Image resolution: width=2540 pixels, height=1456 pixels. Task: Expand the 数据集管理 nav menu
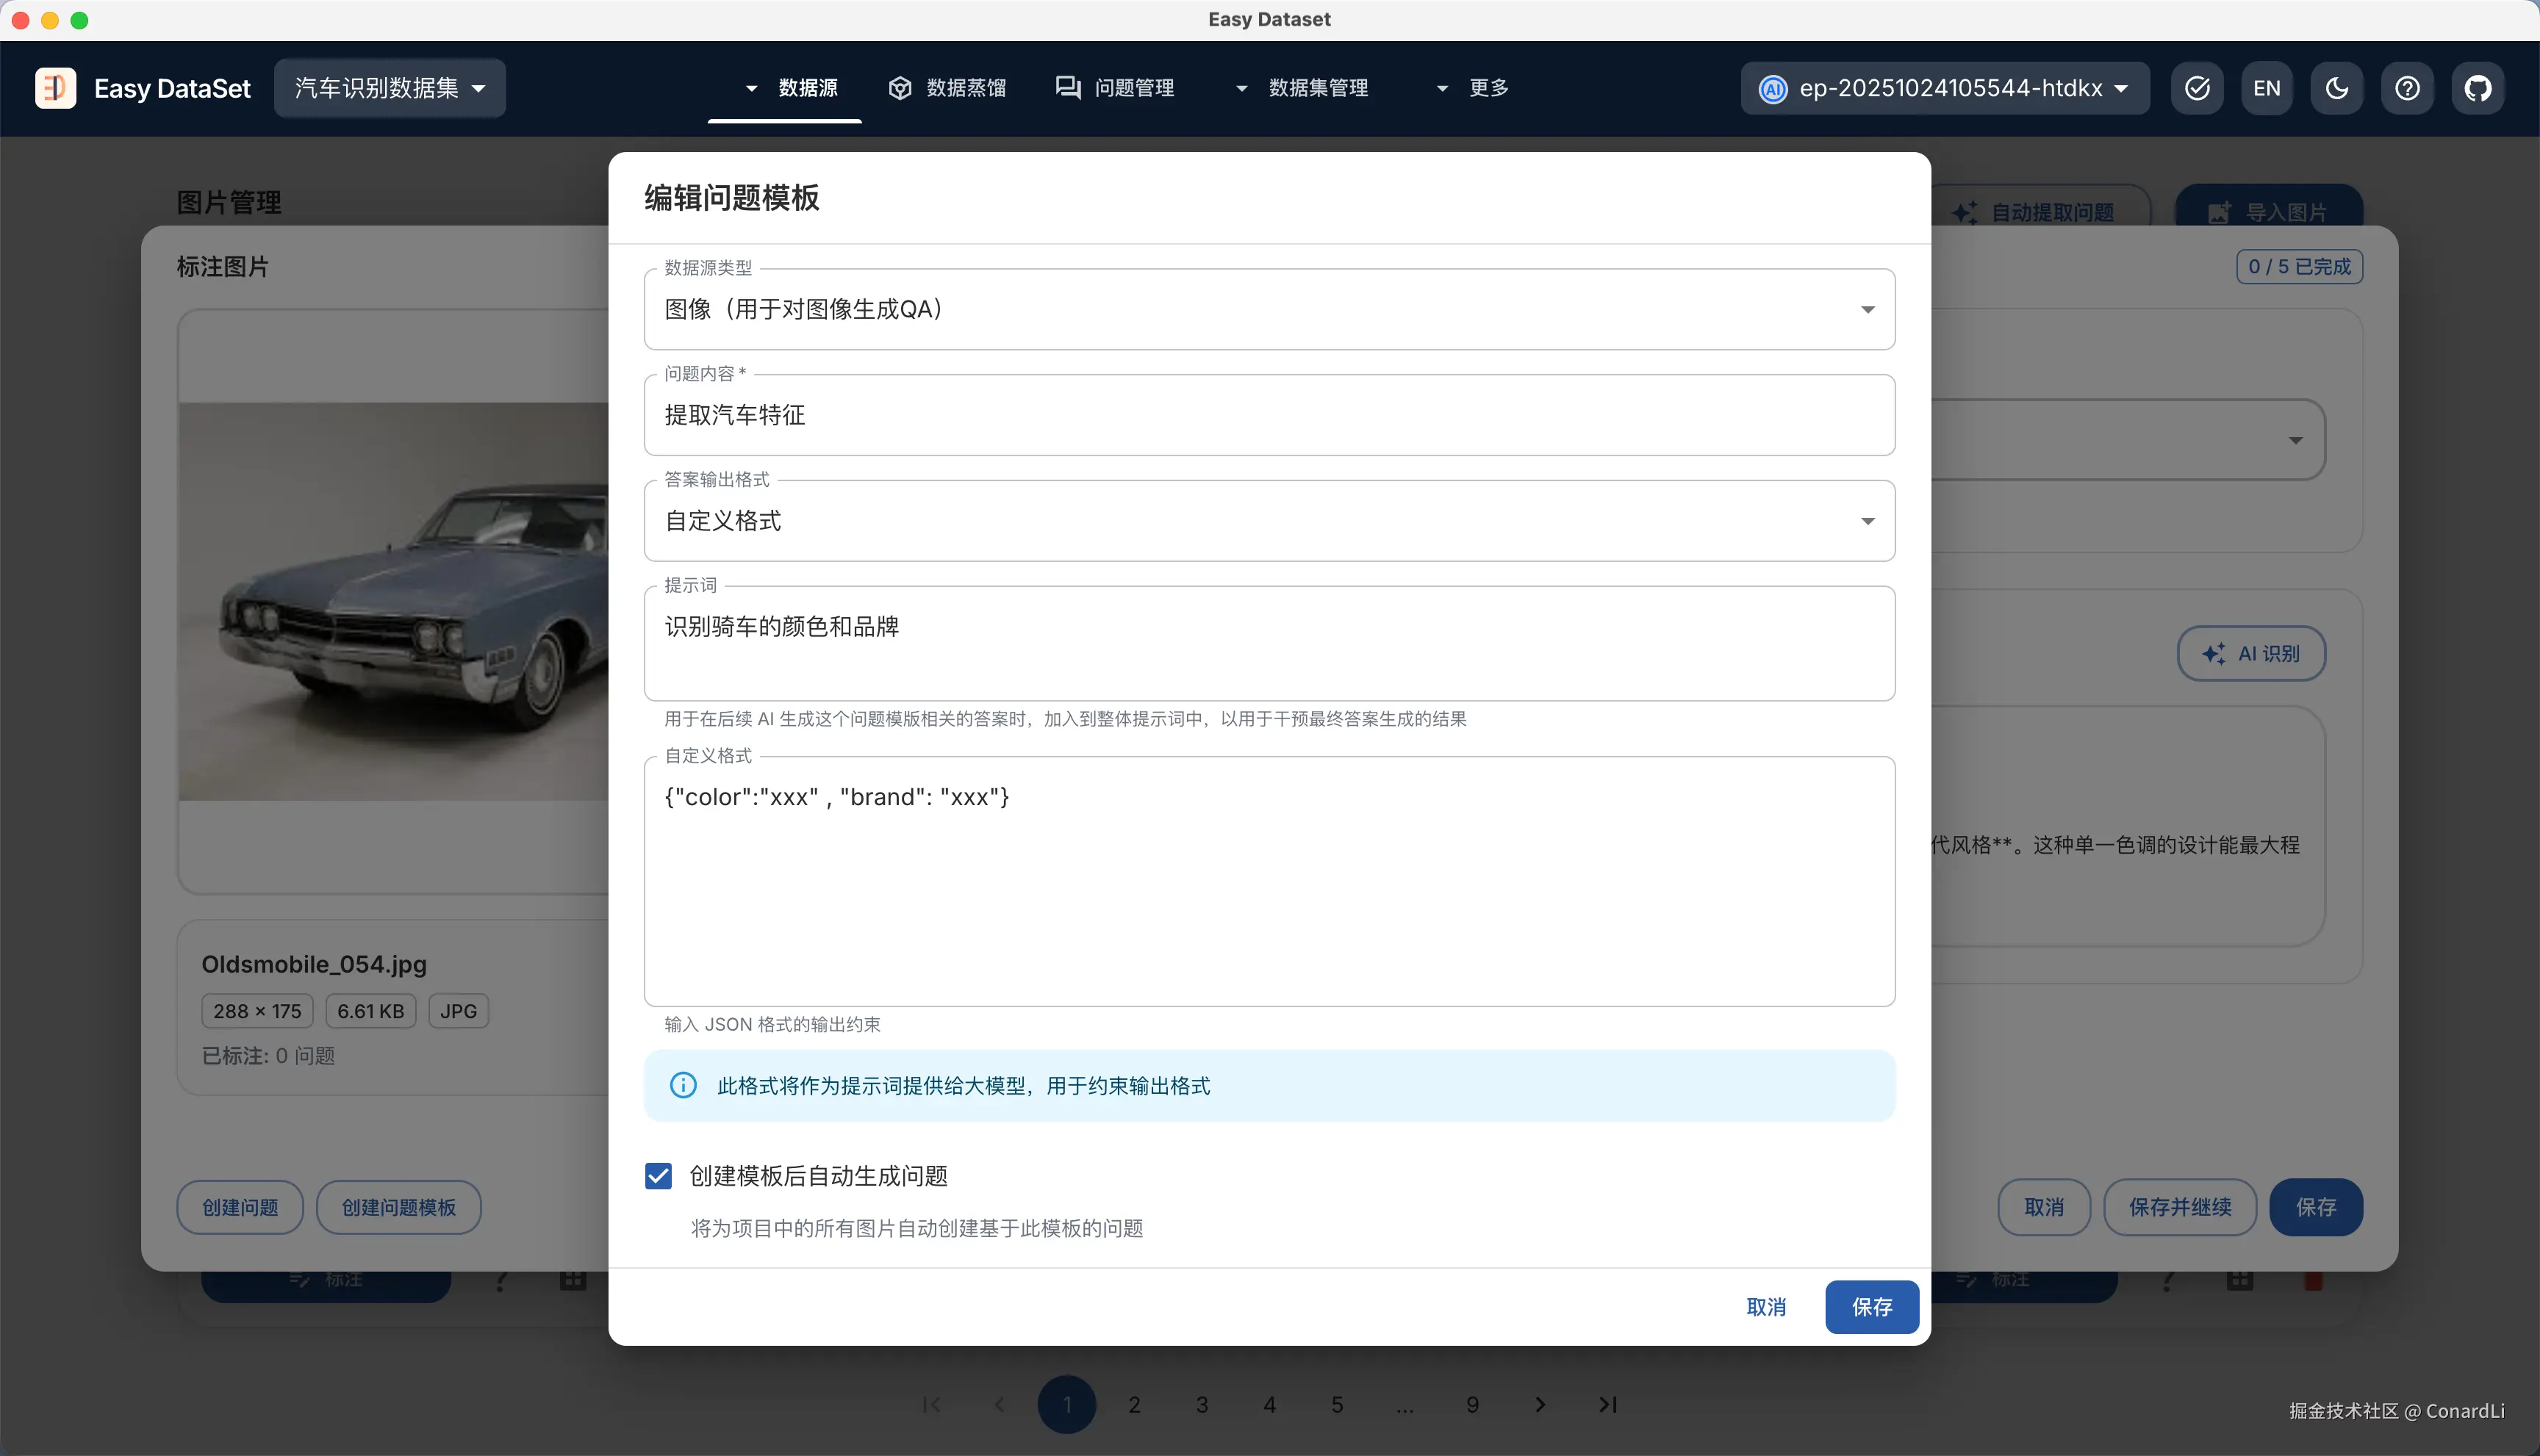1302,88
